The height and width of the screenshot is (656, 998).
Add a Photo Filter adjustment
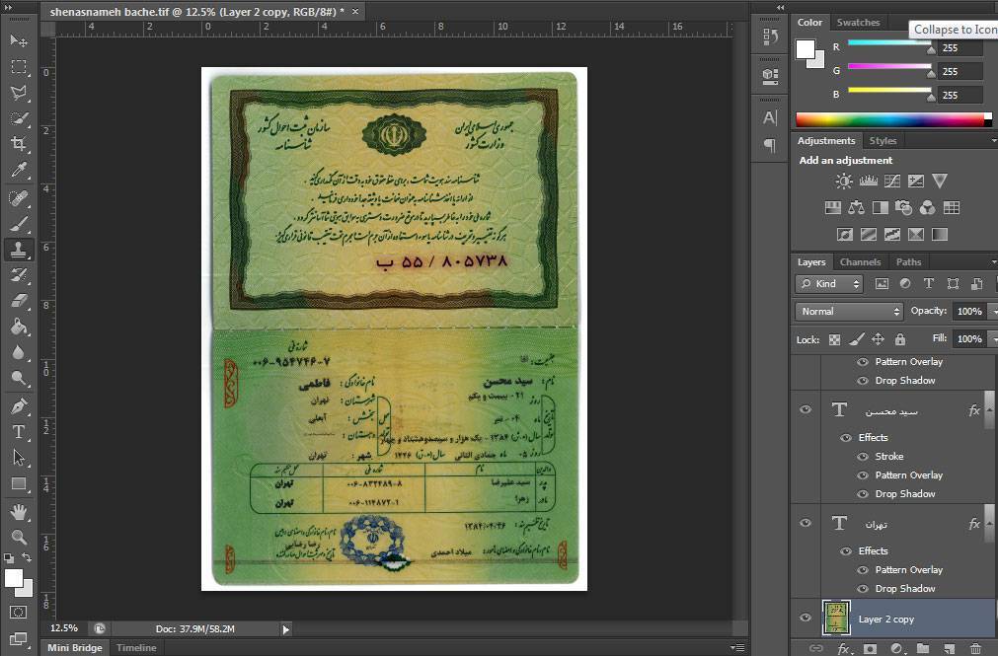[x=904, y=208]
